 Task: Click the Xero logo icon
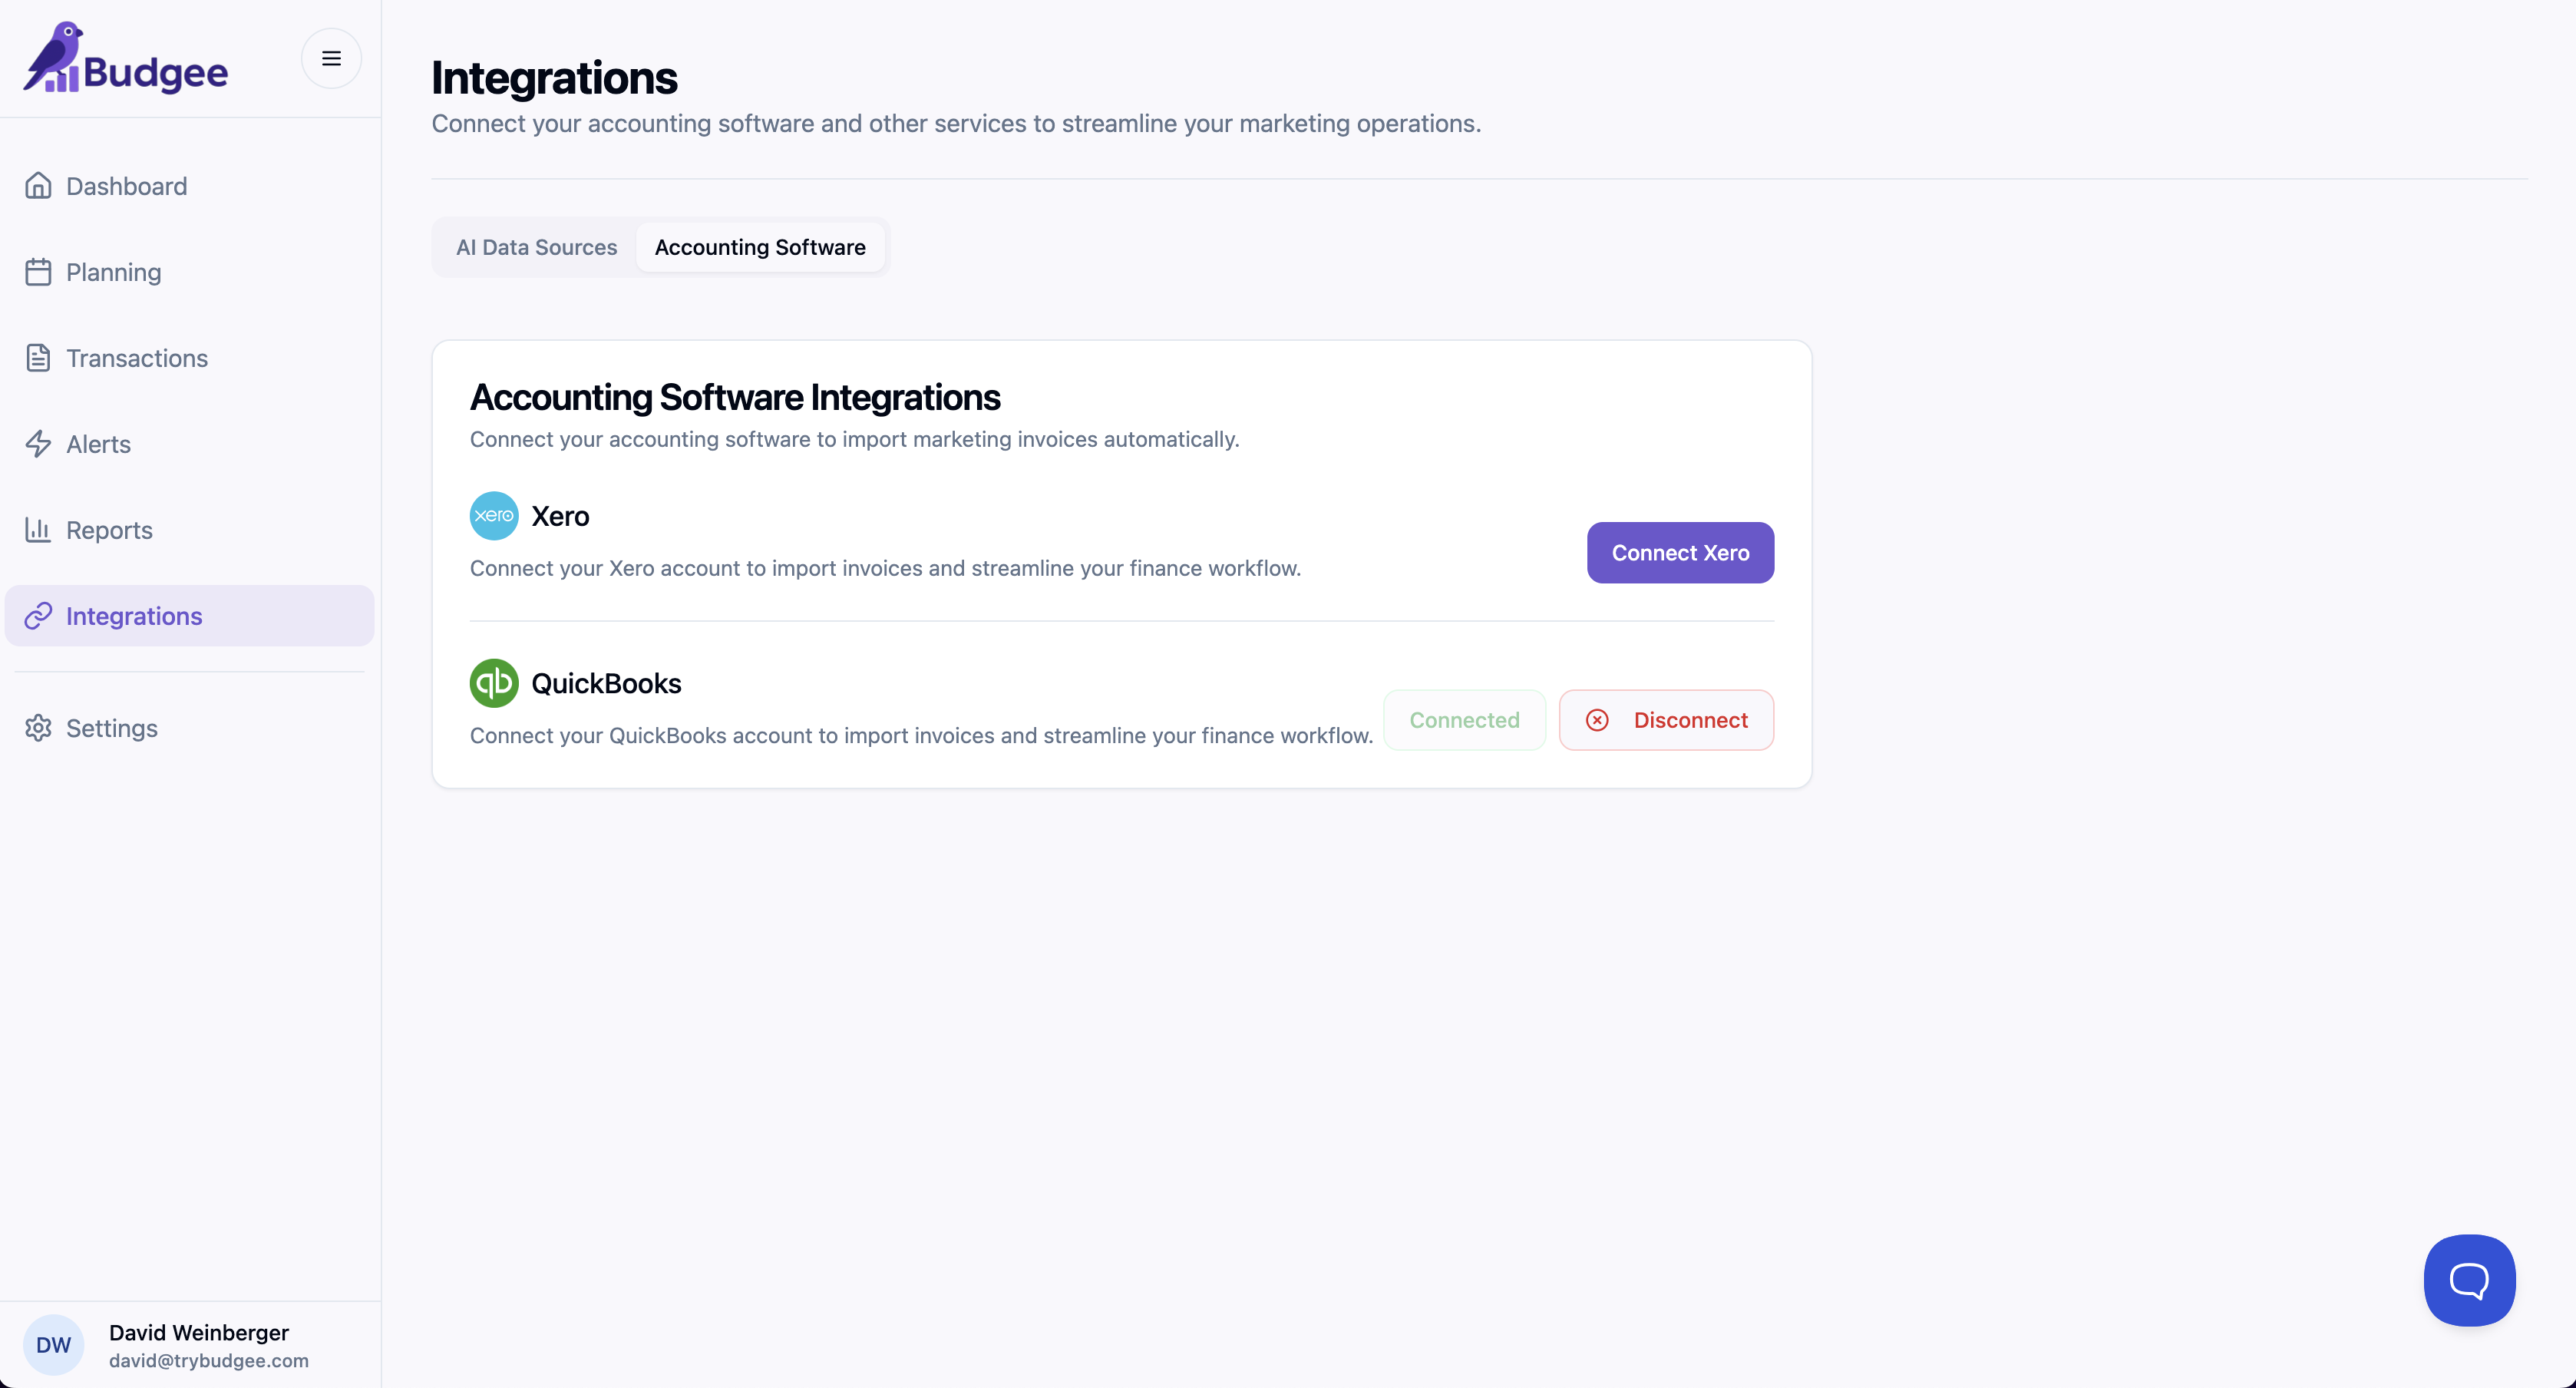[494, 516]
